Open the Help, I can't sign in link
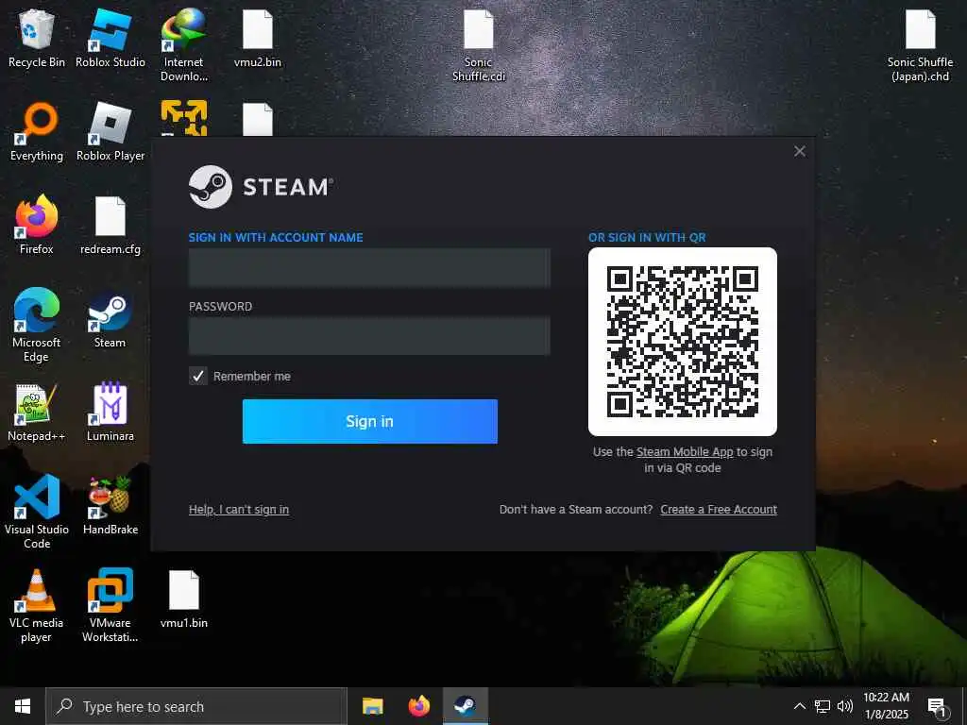Image resolution: width=967 pixels, height=725 pixels. click(239, 510)
